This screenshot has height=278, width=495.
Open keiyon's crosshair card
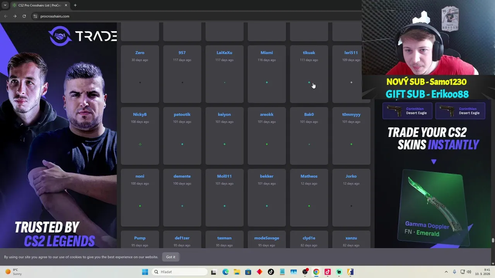224,136
